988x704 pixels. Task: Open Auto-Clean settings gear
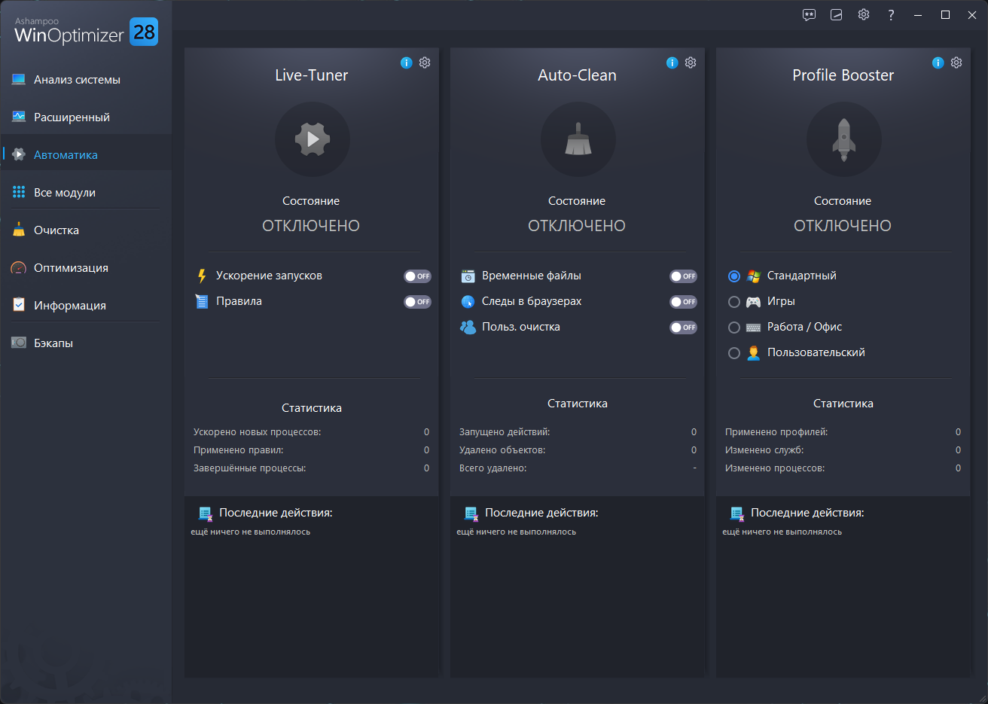691,62
